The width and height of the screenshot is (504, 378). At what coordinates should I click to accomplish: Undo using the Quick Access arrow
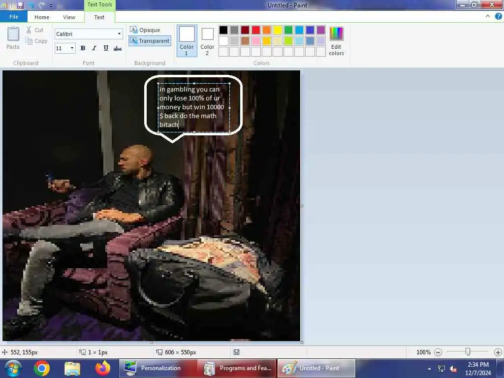pyautogui.click(x=31, y=5)
